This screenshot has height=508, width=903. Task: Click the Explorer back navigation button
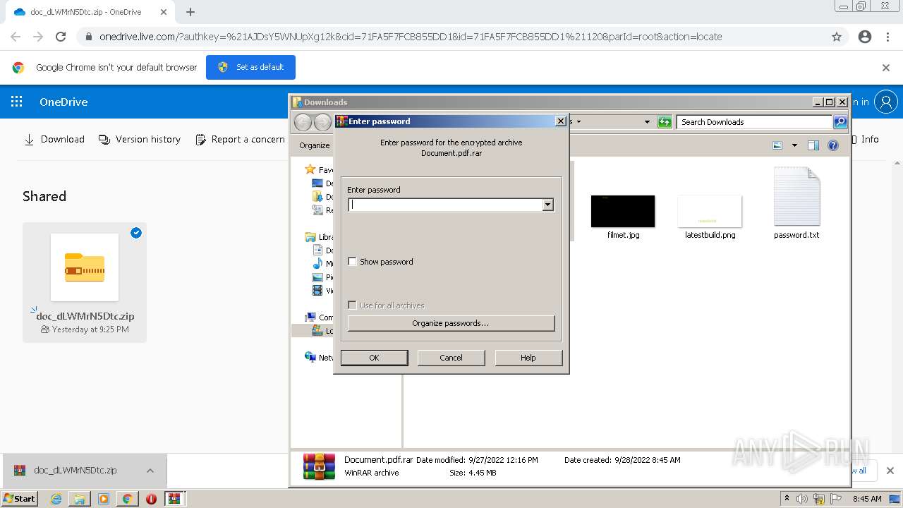[x=303, y=122]
